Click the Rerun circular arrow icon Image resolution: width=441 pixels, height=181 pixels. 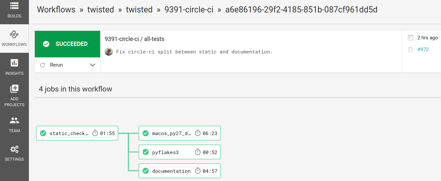(42, 65)
